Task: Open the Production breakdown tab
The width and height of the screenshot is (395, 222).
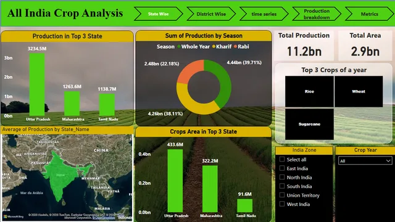Action: click(317, 14)
